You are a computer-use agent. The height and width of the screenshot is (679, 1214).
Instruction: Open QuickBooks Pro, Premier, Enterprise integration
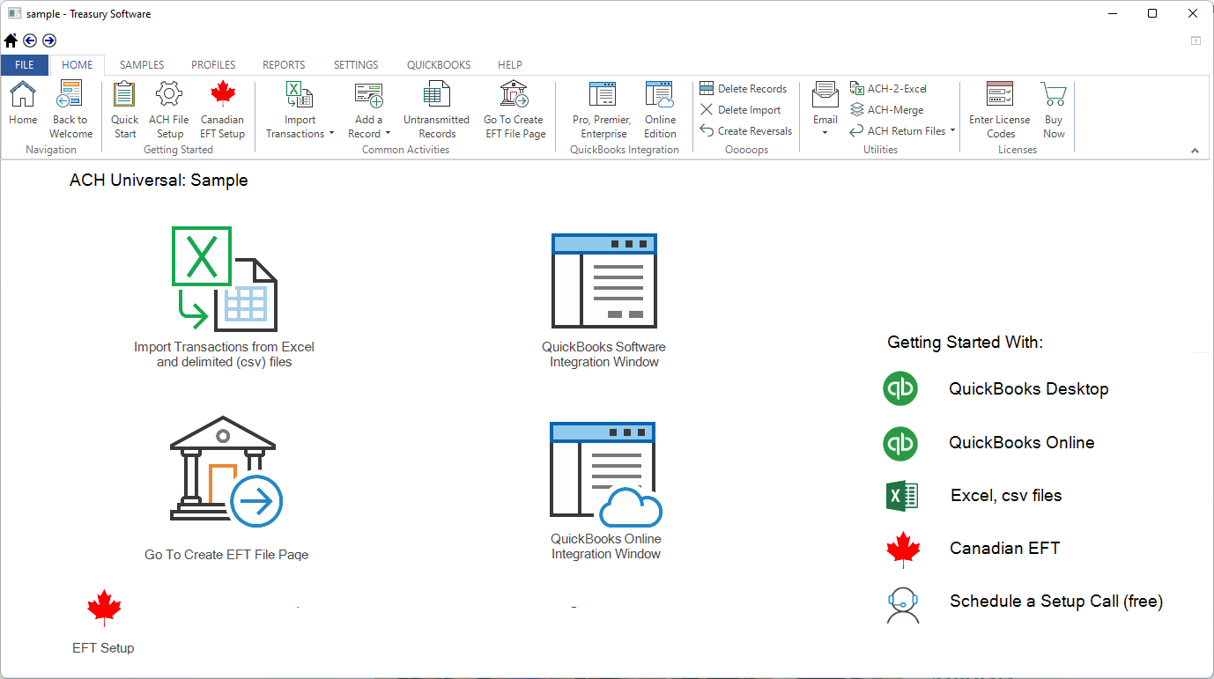coord(603,109)
